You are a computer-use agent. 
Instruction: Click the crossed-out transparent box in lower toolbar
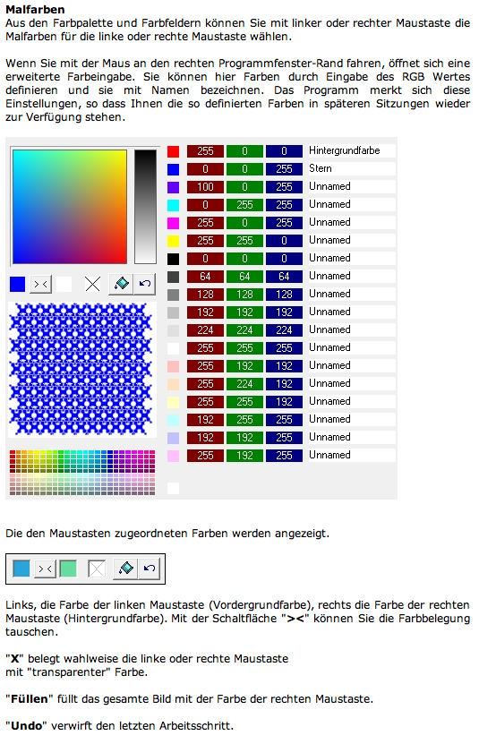[97, 569]
